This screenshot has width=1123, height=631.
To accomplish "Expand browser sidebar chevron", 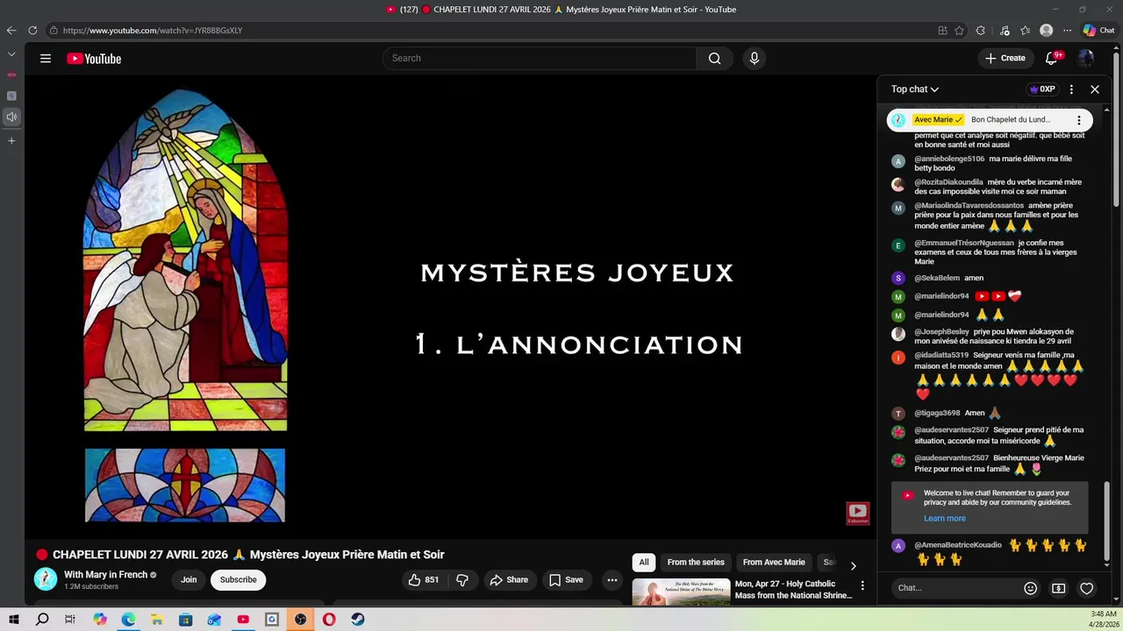I will point(11,54).
